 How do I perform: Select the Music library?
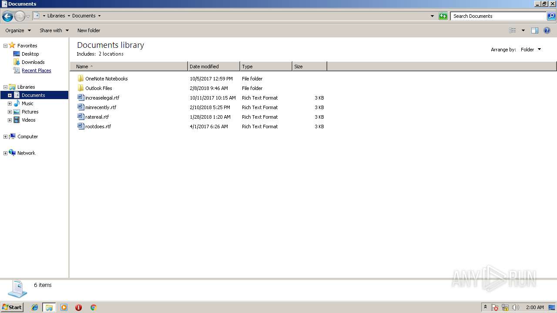pyautogui.click(x=27, y=103)
